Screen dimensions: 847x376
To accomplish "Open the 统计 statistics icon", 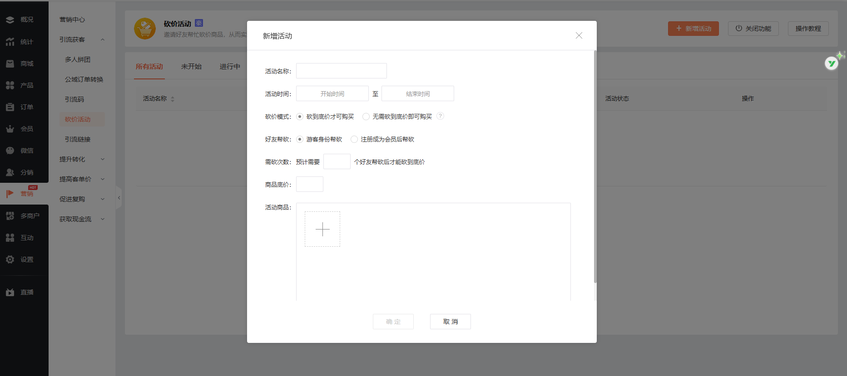I will 10,42.
